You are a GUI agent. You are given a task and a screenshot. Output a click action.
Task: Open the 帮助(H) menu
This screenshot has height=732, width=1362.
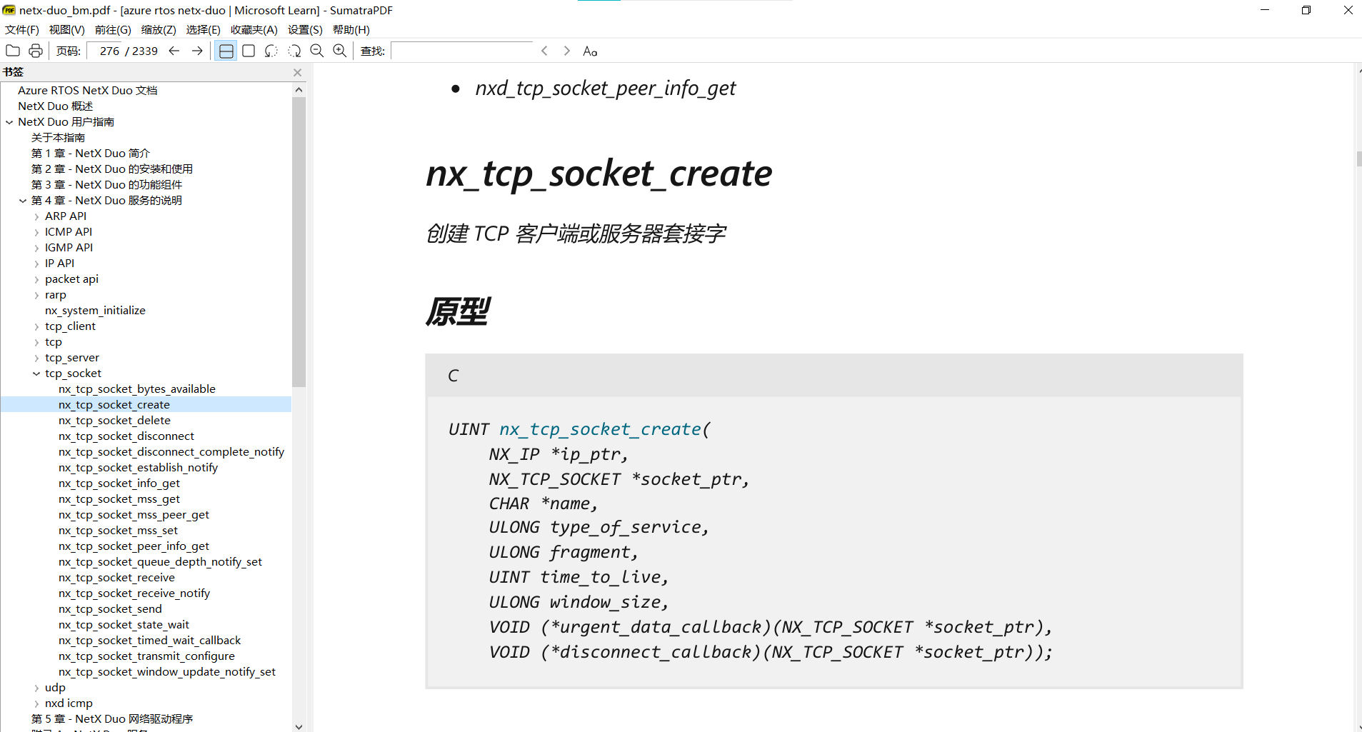tap(351, 29)
